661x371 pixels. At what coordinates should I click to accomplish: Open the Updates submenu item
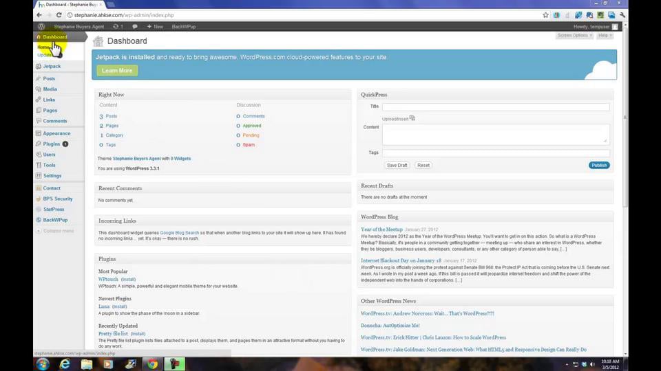click(x=45, y=55)
